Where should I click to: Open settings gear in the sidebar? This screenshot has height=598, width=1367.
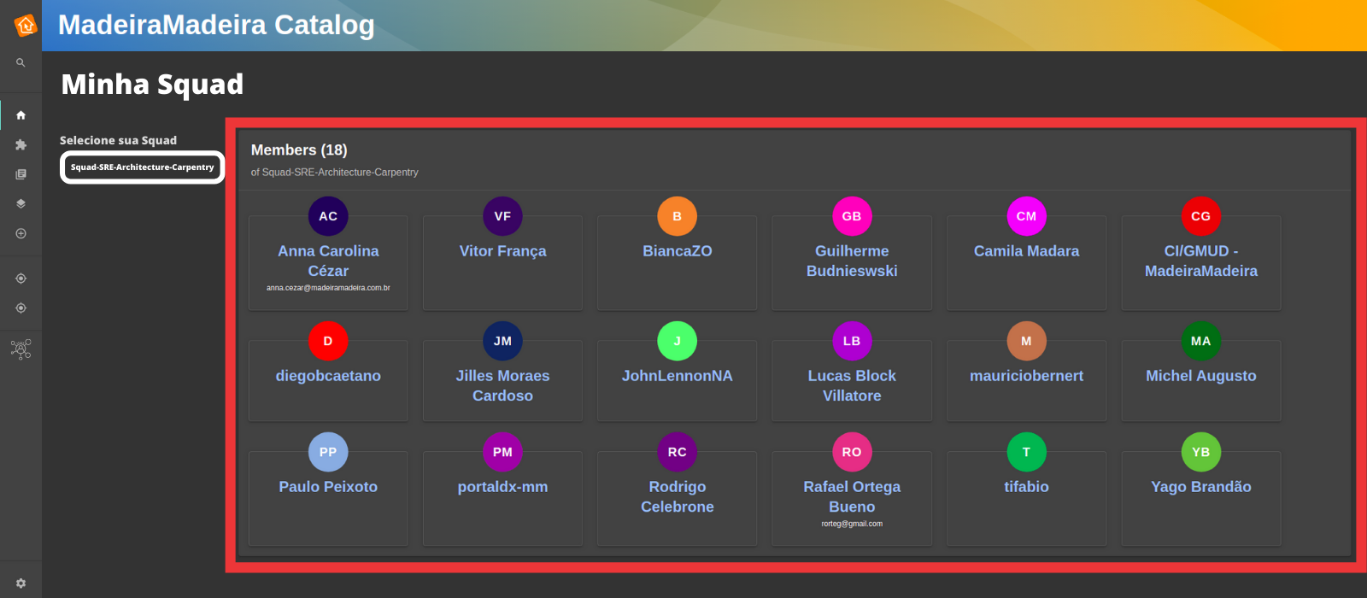point(21,583)
